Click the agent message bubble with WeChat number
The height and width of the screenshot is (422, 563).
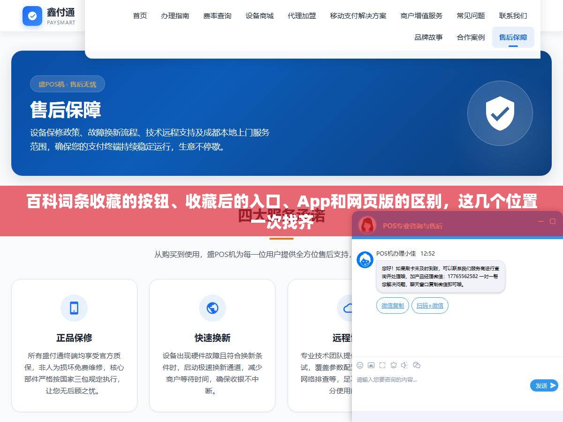[441, 277]
